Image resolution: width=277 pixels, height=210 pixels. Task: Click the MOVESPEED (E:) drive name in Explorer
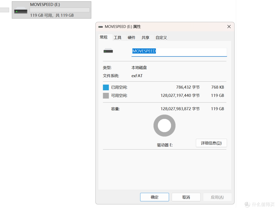pyautogui.click(x=45, y=5)
